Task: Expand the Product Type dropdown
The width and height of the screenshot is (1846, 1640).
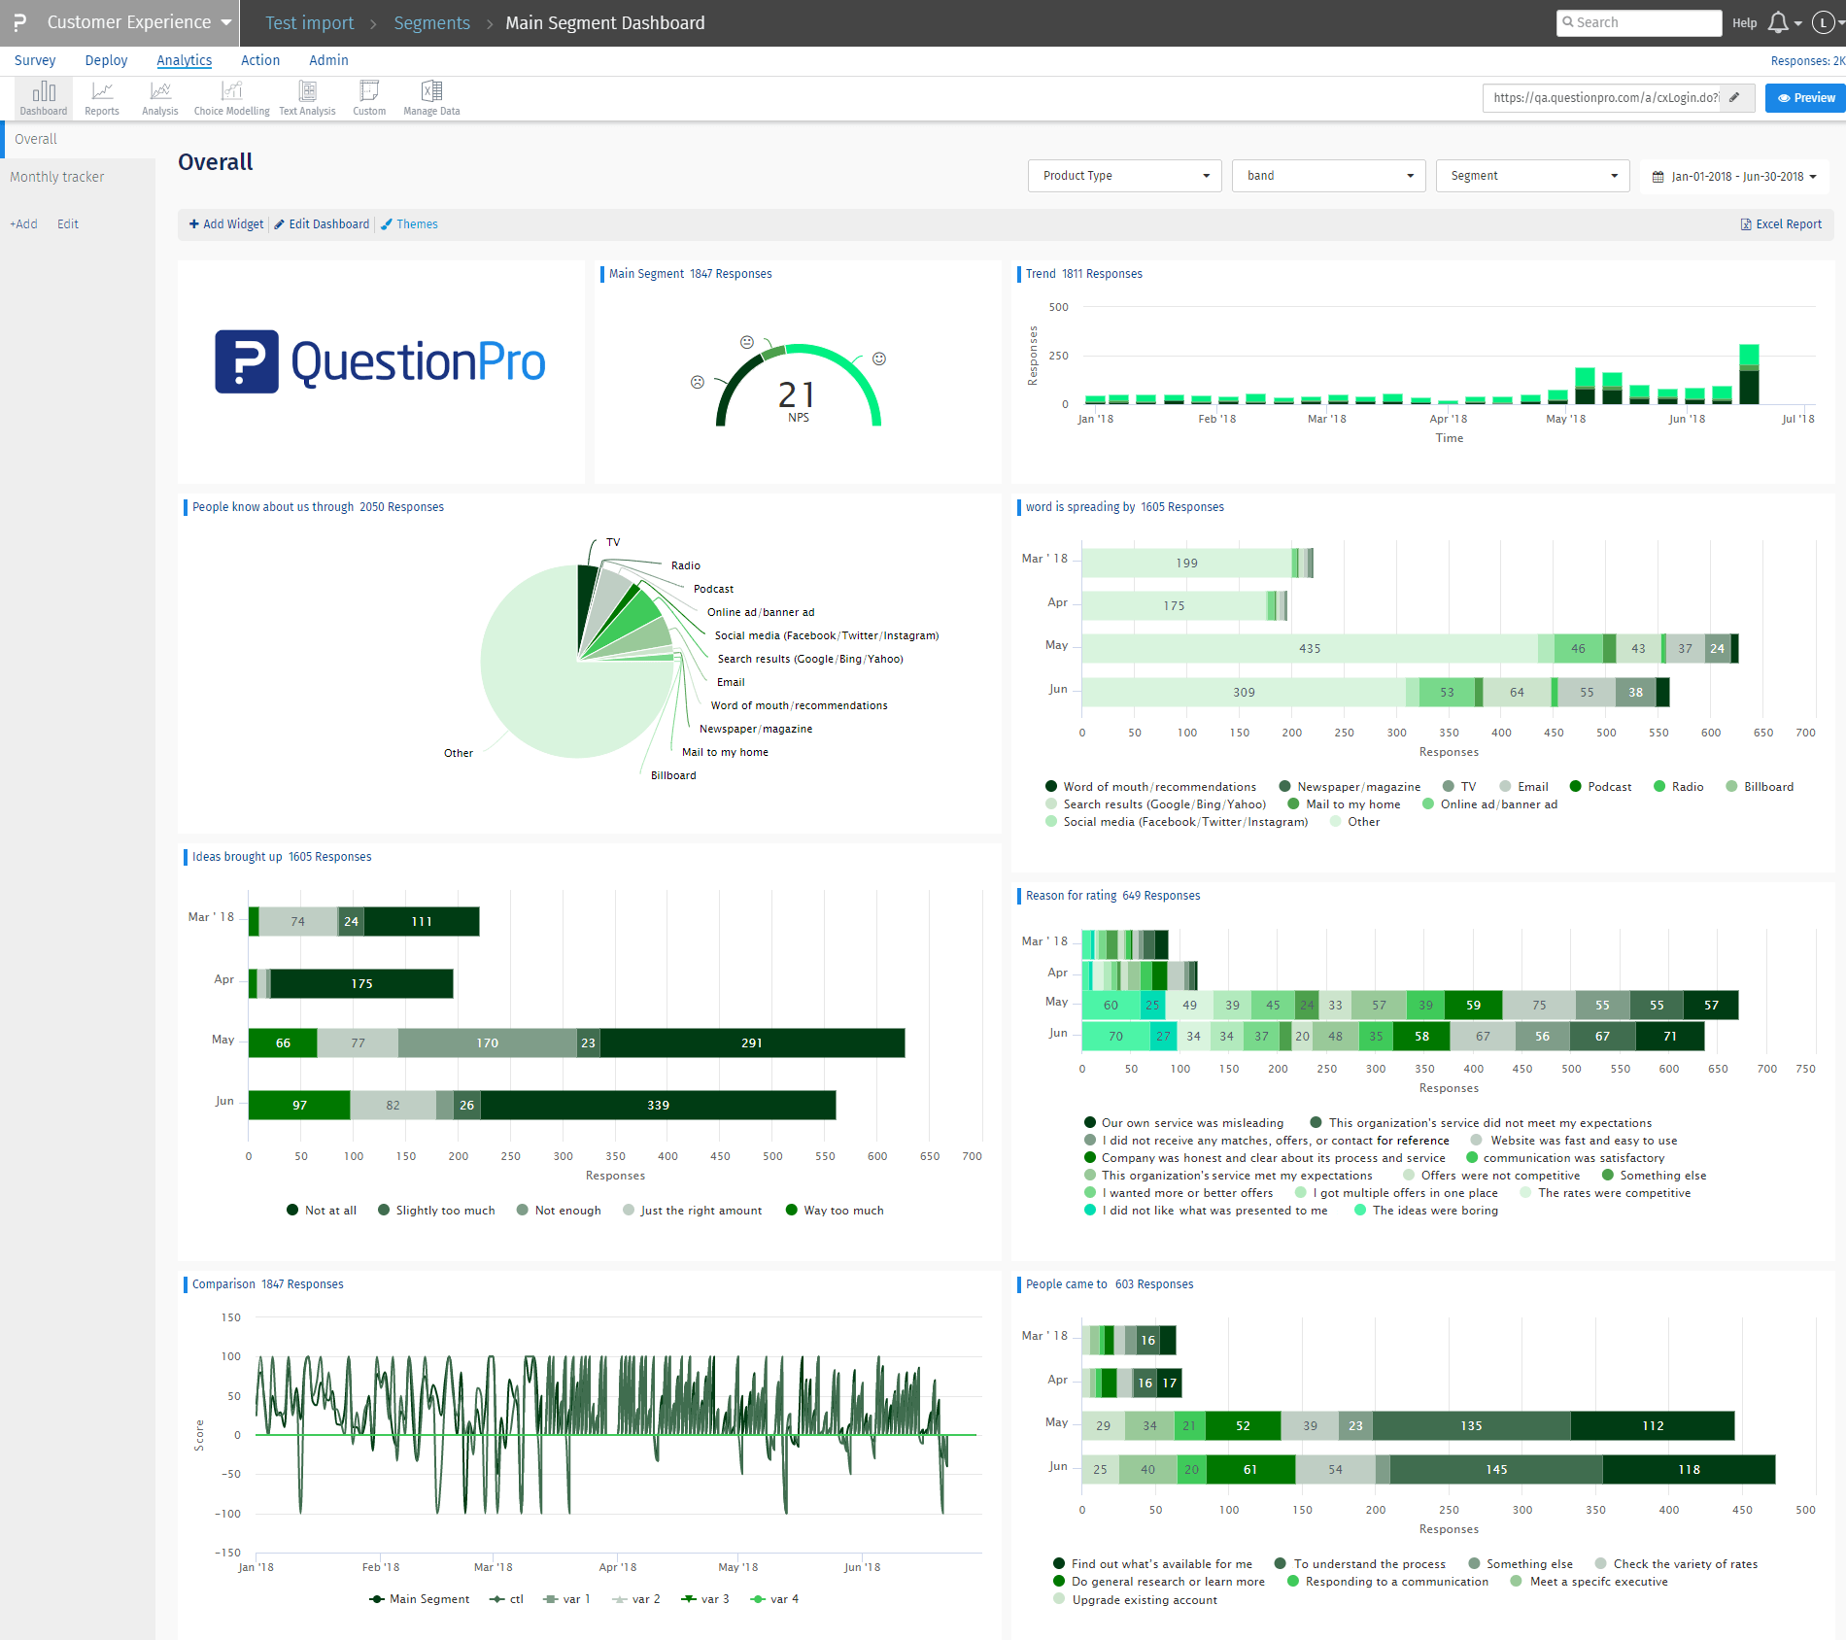Action: [1124, 176]
